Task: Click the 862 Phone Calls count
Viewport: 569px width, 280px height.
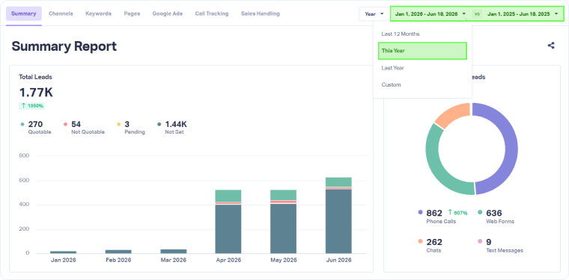Action: pos(434,213)
